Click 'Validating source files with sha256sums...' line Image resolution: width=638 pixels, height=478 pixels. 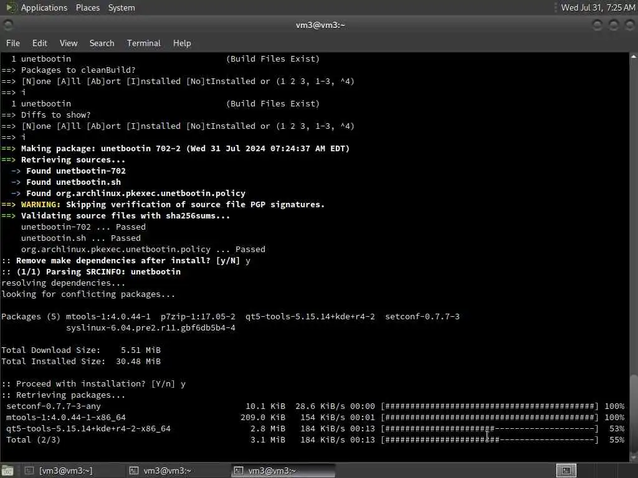coord(115,216)
